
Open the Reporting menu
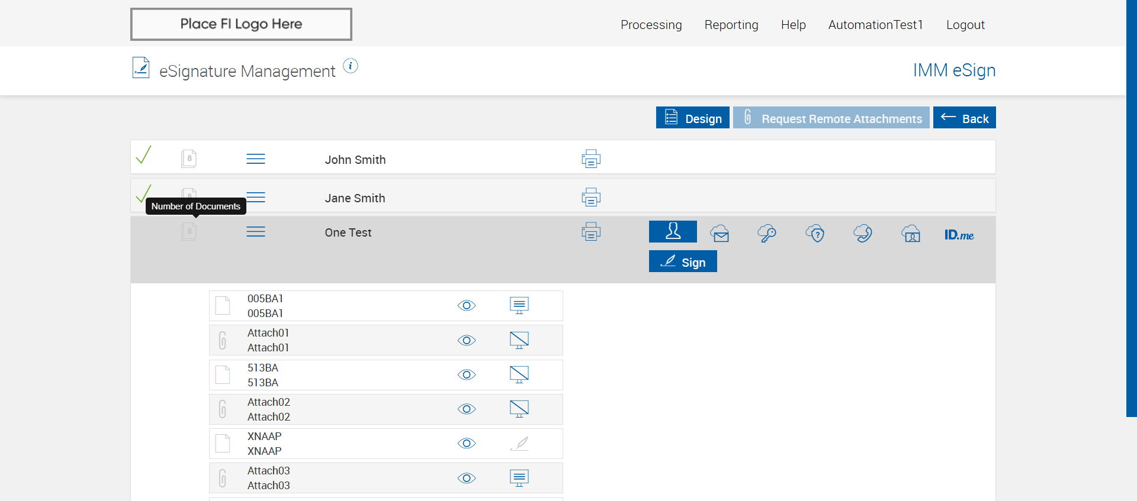click(731, 25)
